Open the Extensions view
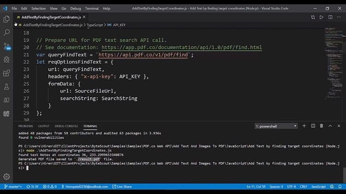Screen dimensions: 346x194 [6, 73]
